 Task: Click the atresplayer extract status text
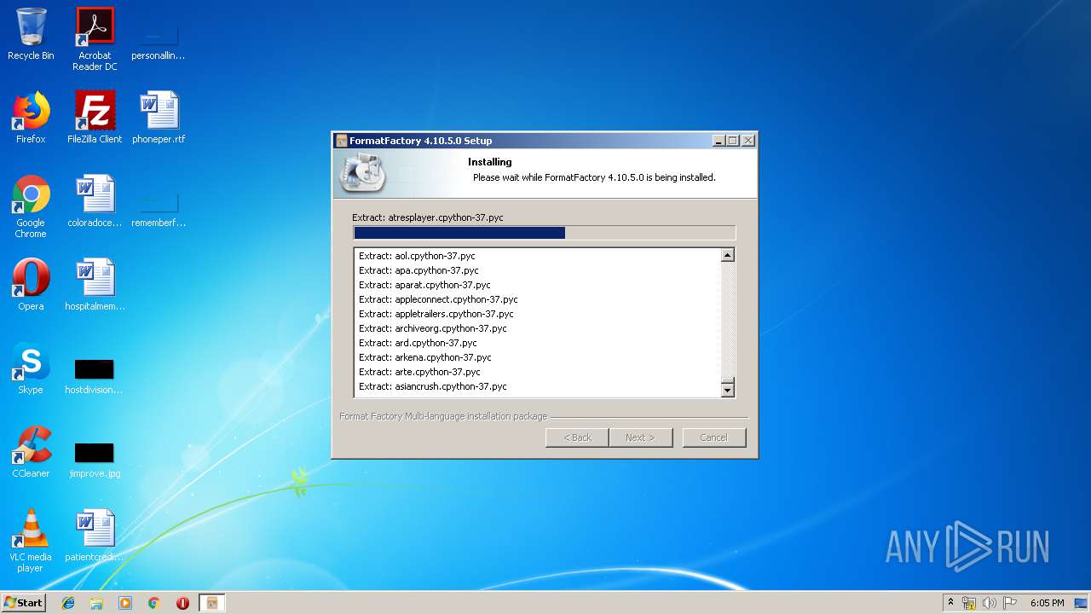tap(428, 217)
